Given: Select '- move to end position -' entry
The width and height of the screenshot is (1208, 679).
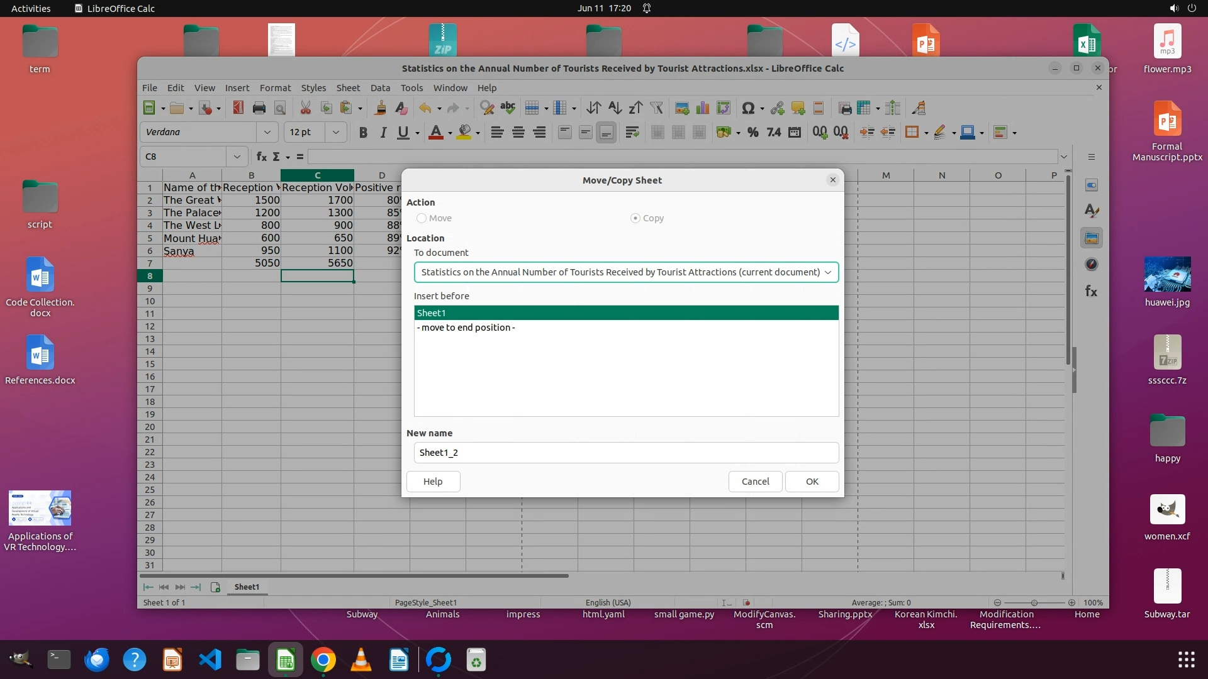Looking at the screenshot, I should point(466,328).
